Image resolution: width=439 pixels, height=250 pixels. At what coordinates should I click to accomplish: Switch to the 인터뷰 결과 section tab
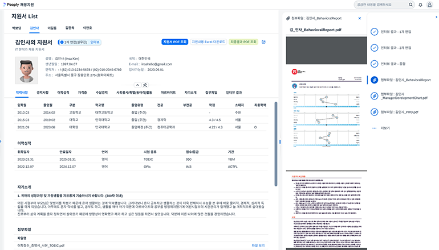click(x=234, y=93)
